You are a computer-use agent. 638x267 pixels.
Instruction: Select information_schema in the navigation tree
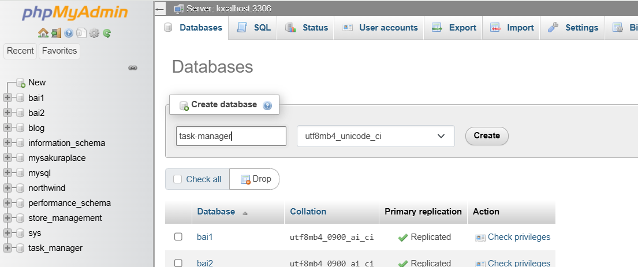pyautogui.click(x=67, y=143)
